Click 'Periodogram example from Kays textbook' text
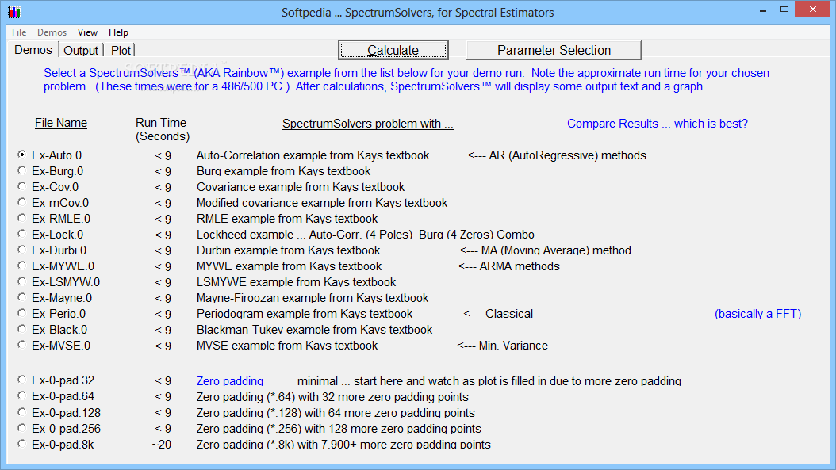This screenshot has height=470, width=836. pyautogui.click(x=305, y=314)
